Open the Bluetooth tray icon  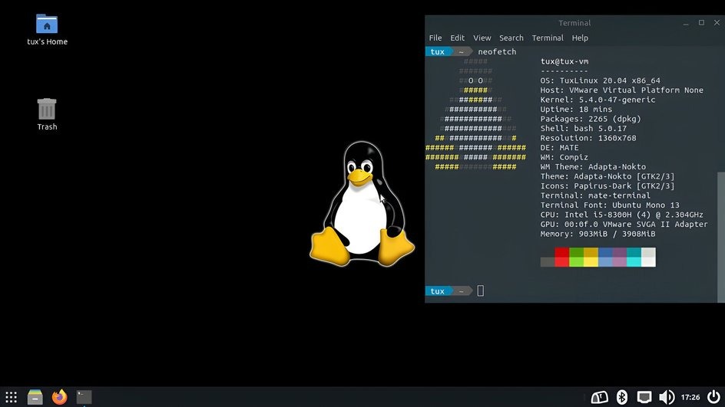pos(622,397)
